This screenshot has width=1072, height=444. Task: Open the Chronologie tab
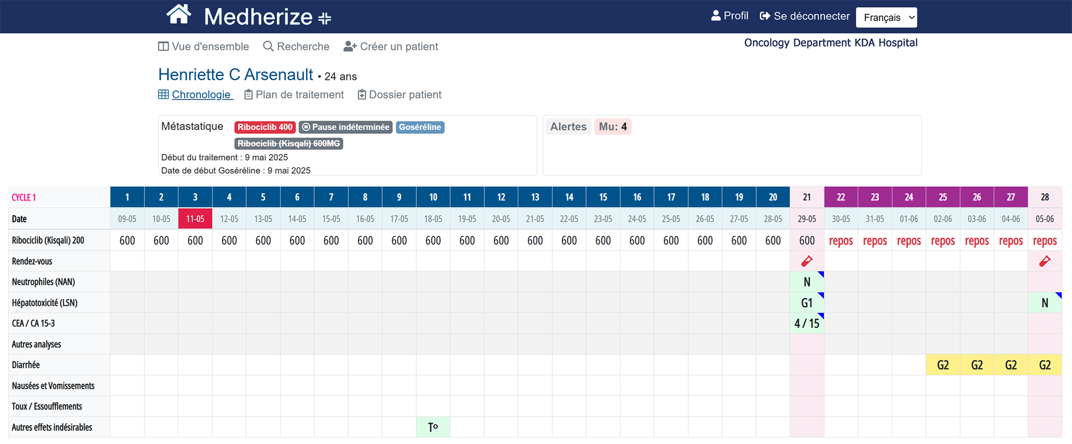[x=200, y=95]
